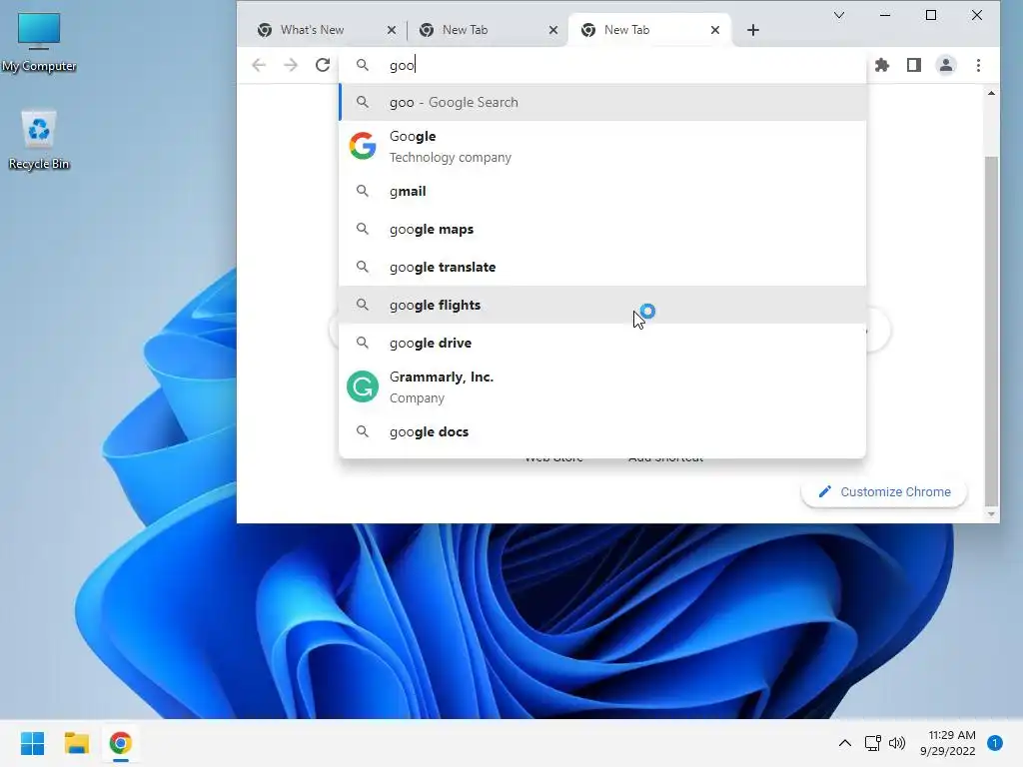
Task: Close the What's New tab
Action: (392, 30)
